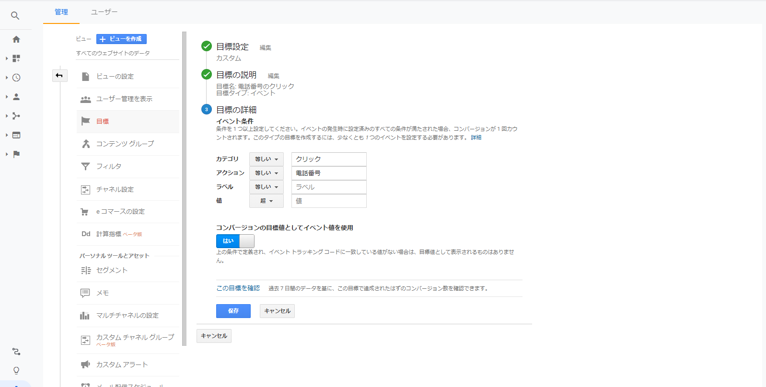
Task: Click the チャネル設定 icon
Action: pos(85,190)
